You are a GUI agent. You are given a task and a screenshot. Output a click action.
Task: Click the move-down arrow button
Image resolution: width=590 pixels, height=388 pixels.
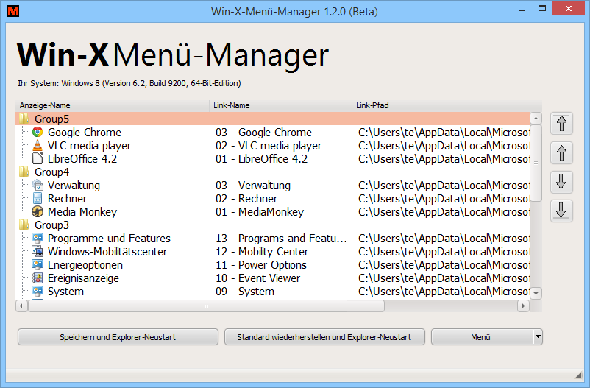point(561,182)
